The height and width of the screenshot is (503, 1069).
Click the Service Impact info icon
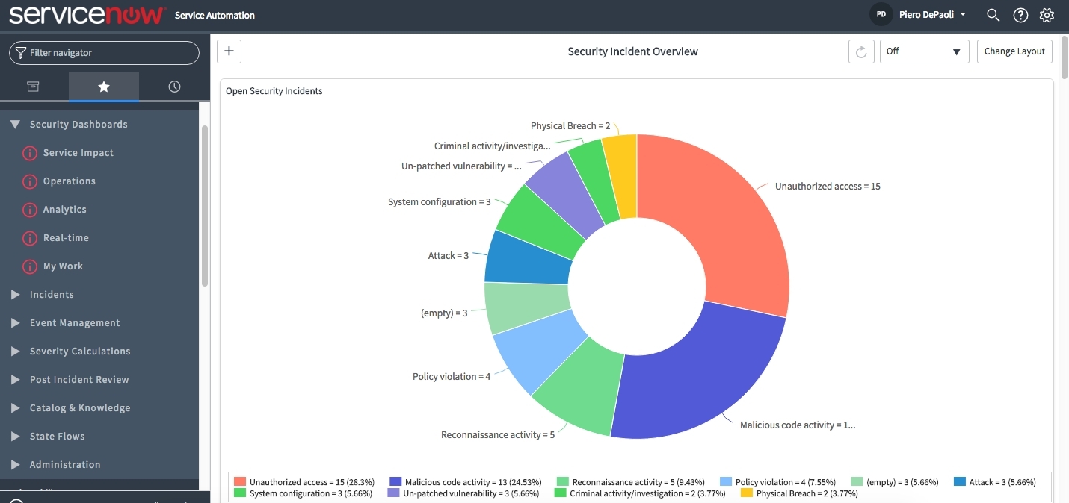click(x=30, y=153)
